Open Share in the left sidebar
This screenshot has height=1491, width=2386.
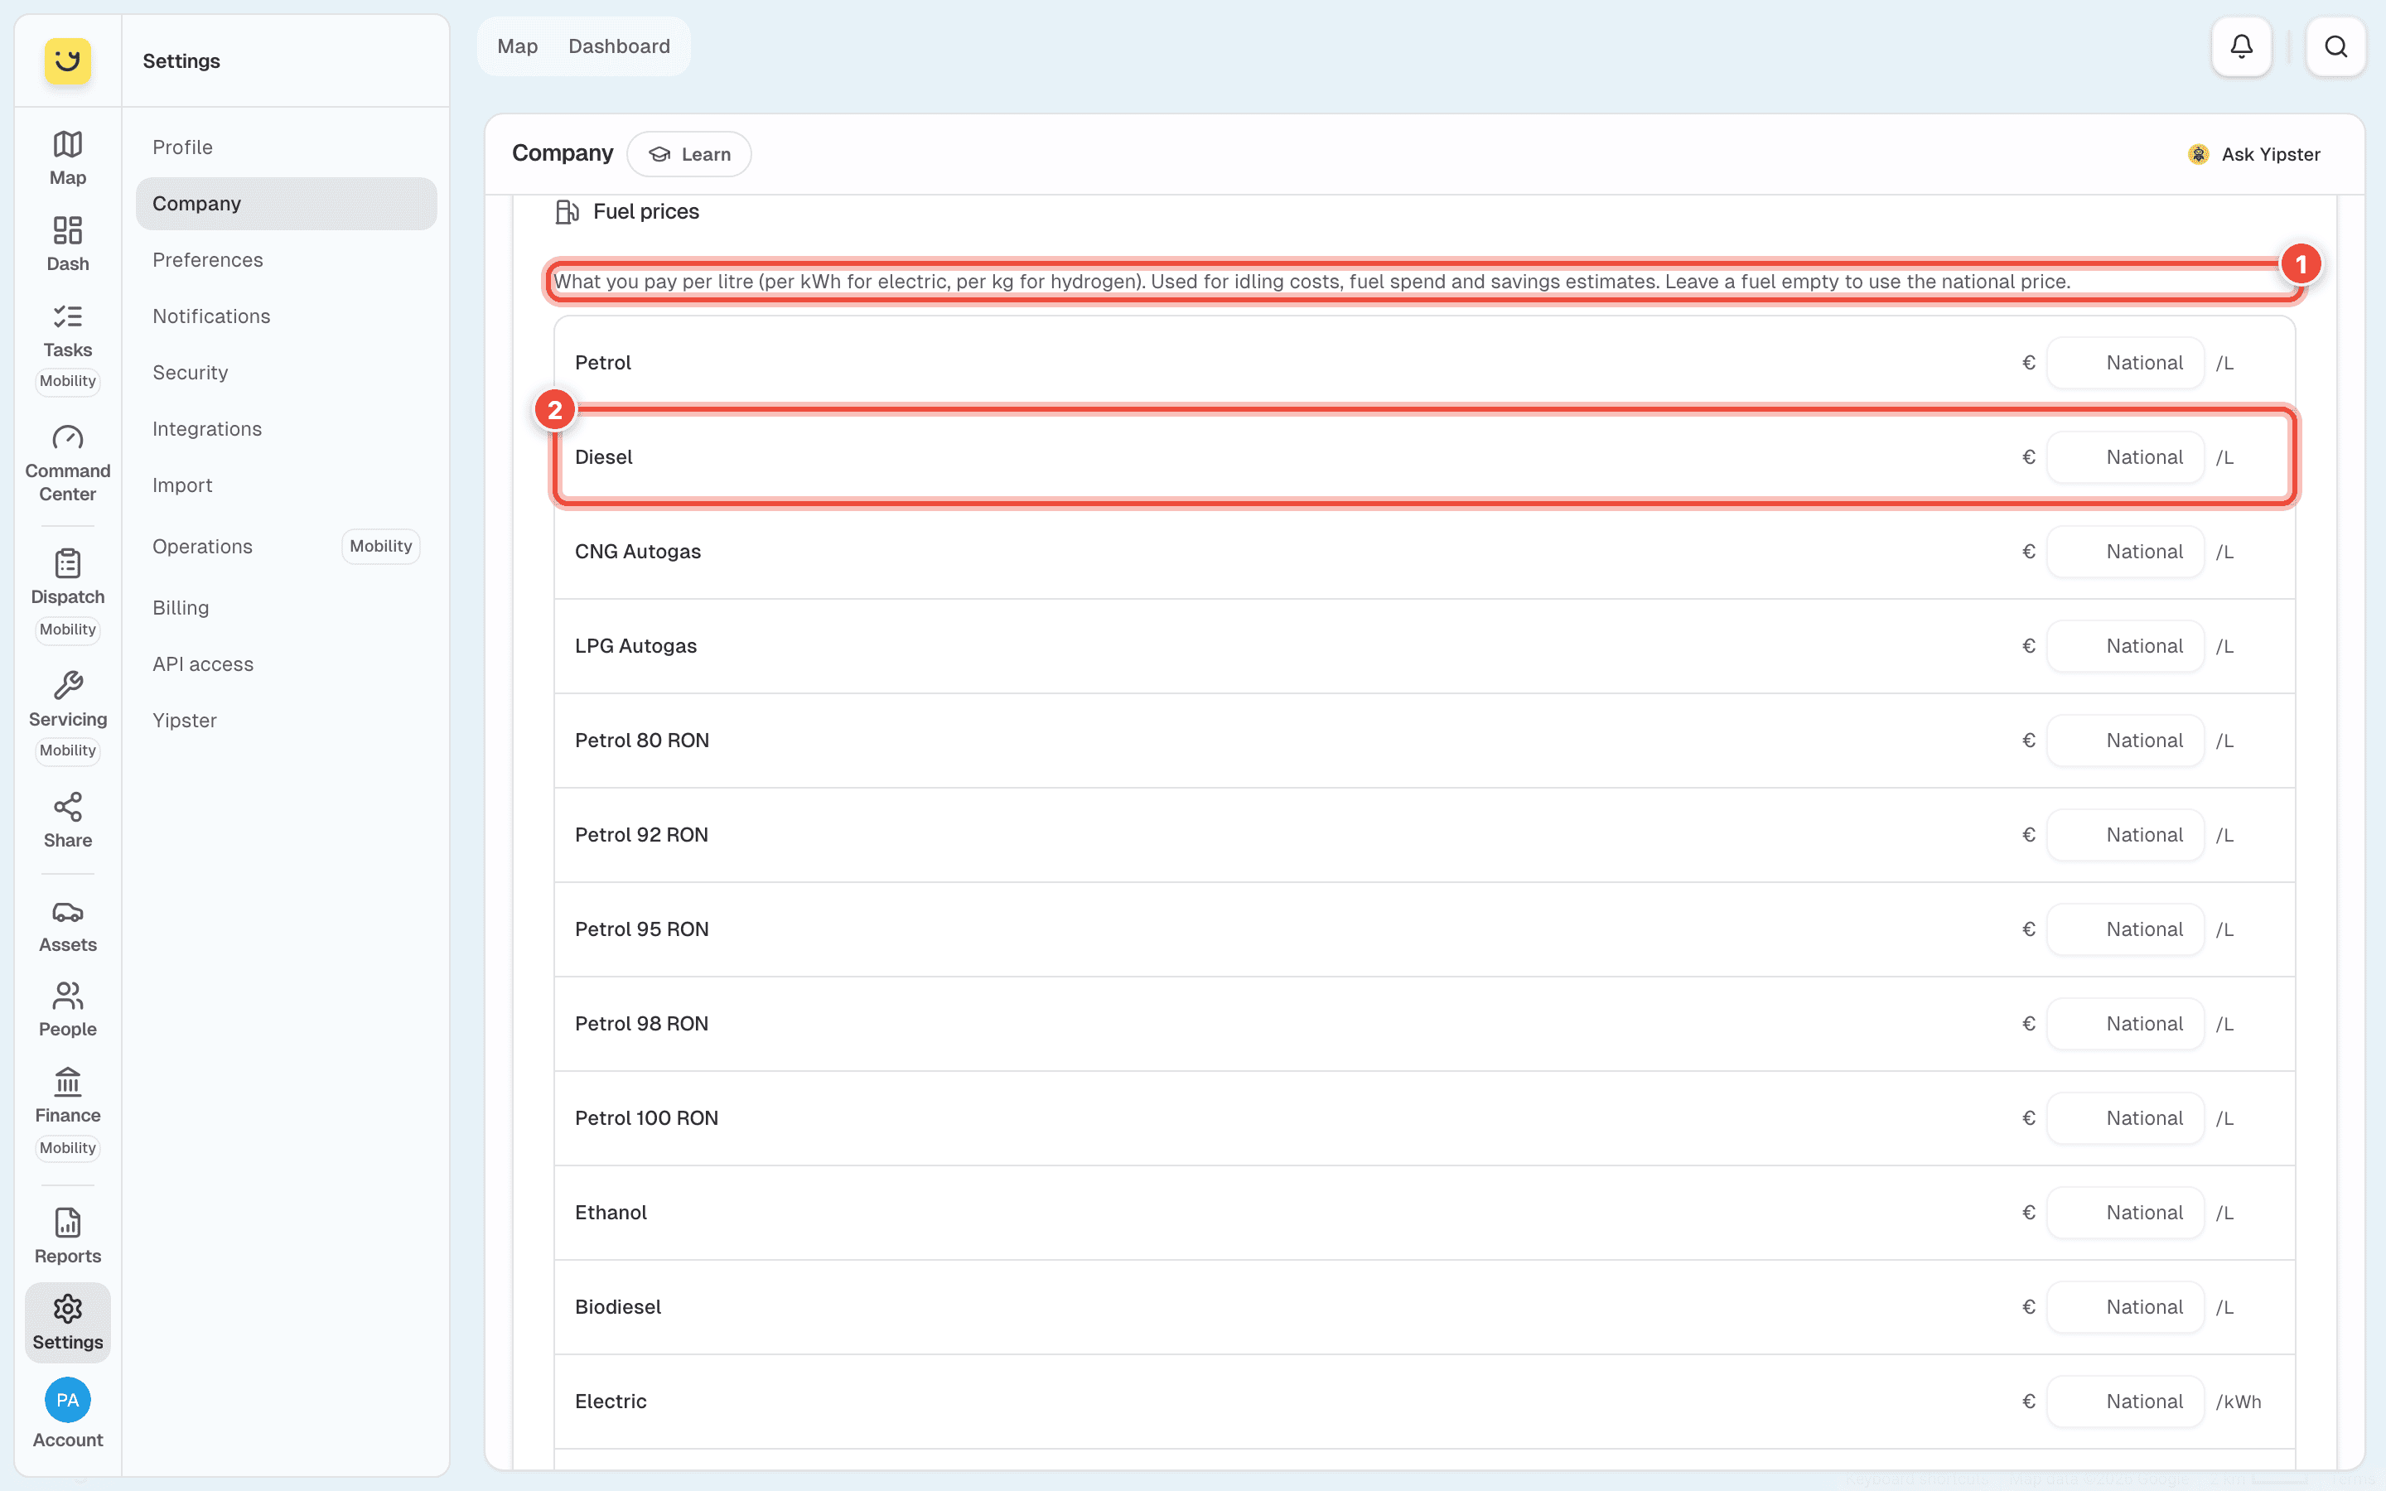[x=67, y=820]
